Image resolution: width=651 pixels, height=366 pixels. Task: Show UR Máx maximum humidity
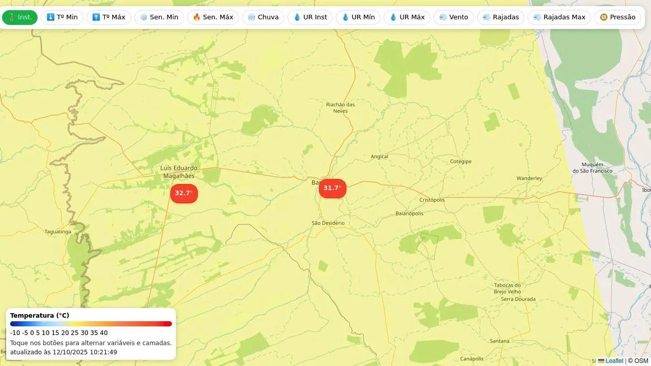(x=406, y=17)
